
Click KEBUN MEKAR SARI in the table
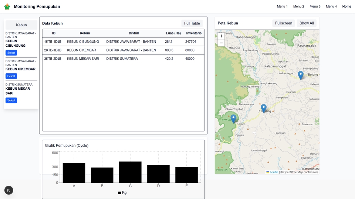coord(83,59)
